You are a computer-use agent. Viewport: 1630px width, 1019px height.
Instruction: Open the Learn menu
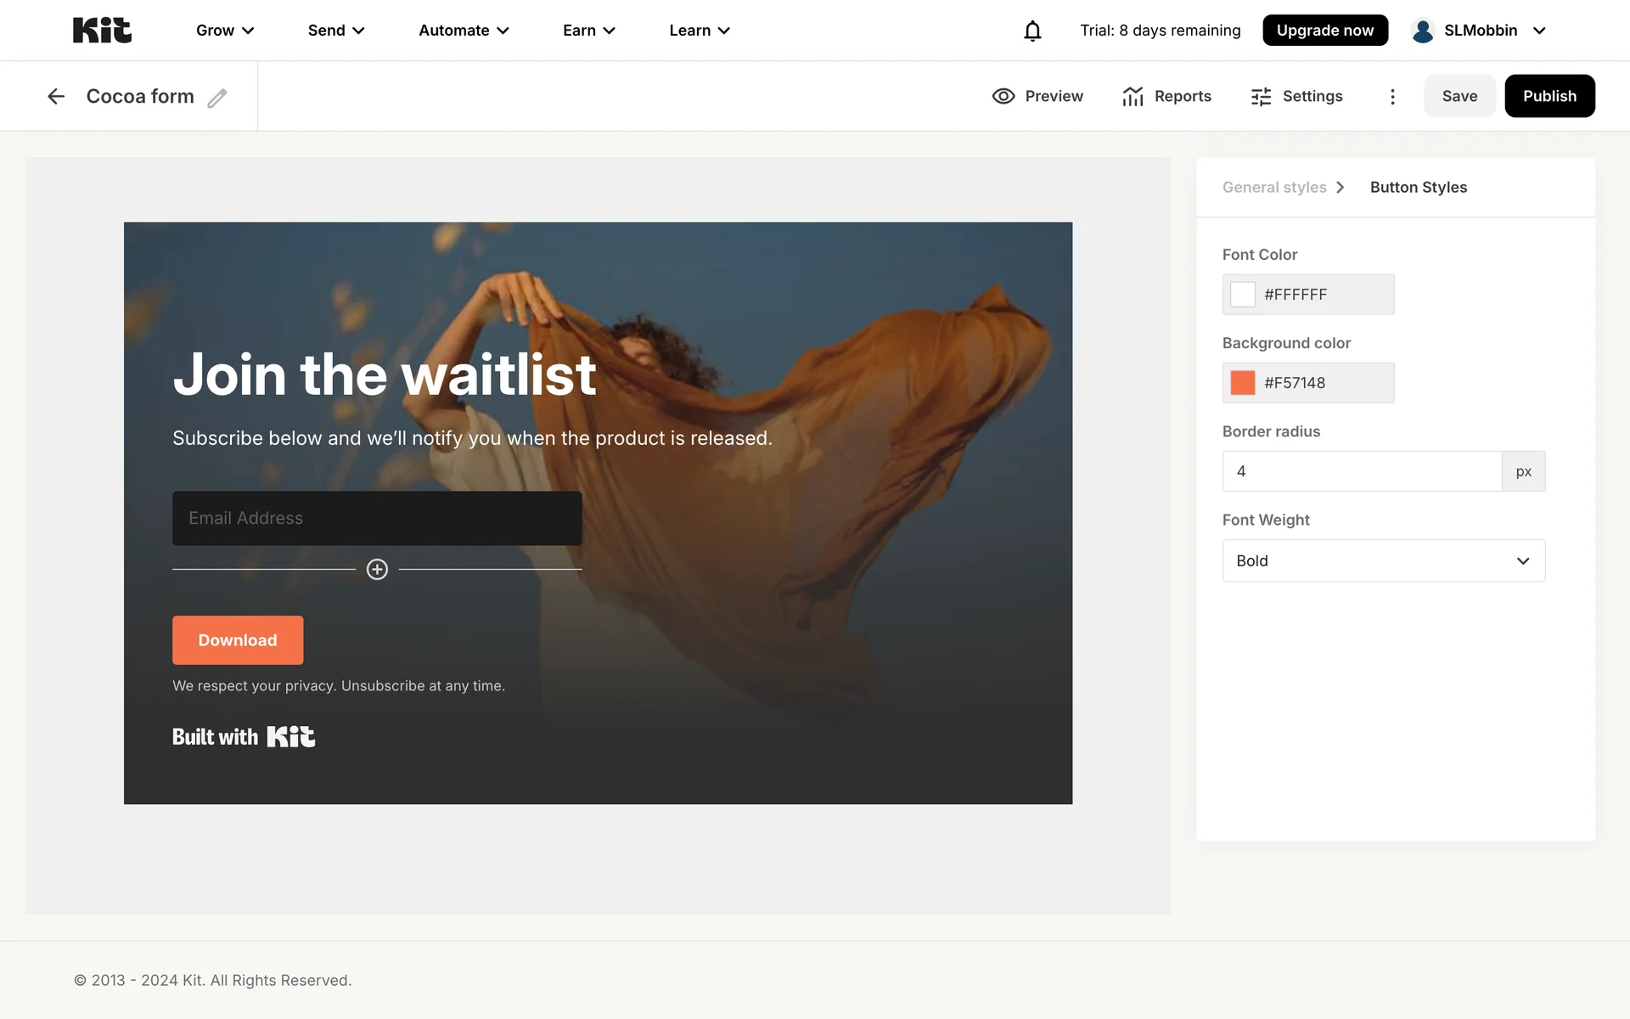click(x=700, y=31)
